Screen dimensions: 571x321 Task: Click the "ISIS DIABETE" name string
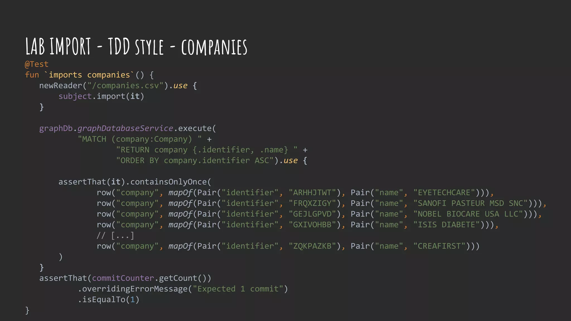click(446, 225)
